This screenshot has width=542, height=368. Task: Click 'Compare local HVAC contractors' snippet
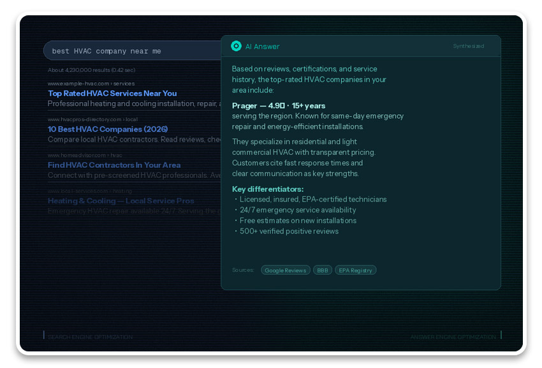click(x=135, y=140)
